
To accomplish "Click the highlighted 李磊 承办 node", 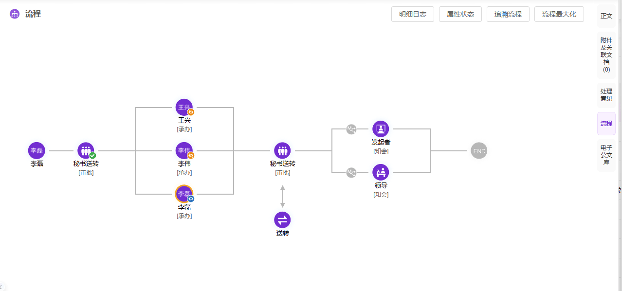I will 184,194.
